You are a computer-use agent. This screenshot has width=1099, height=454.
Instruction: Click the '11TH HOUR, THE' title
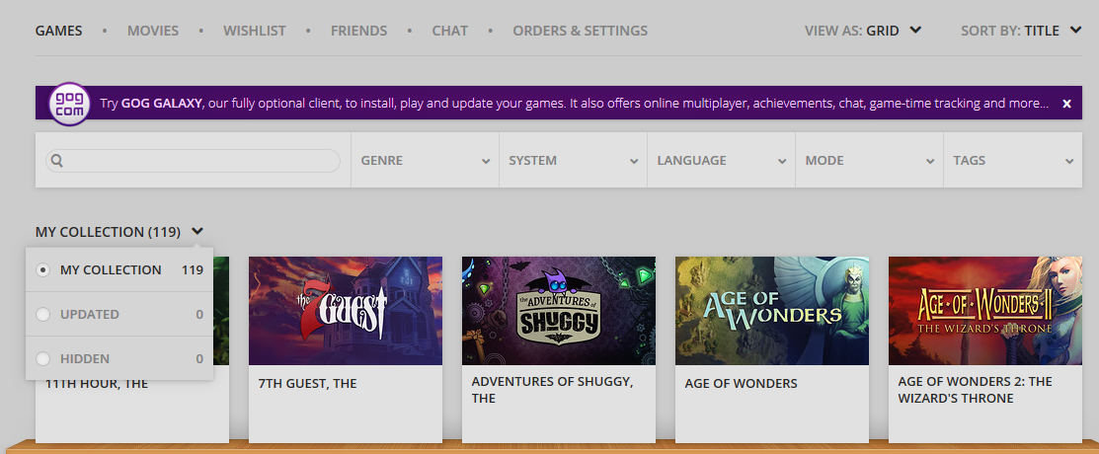(x=97, y=384)
